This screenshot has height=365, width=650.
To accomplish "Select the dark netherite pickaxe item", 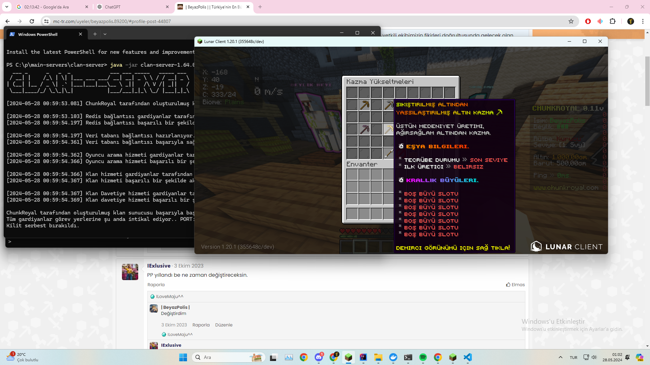I will 364,129.
